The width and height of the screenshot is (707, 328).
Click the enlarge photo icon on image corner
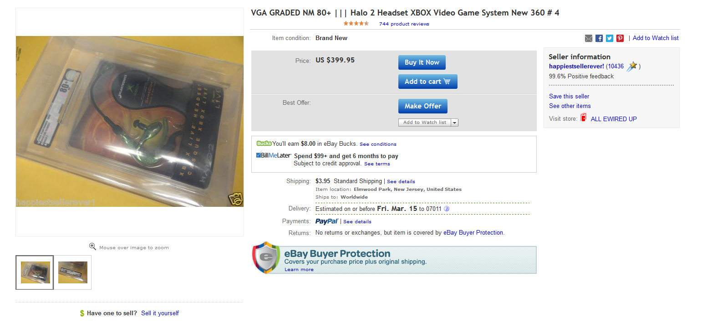(235, 199)
